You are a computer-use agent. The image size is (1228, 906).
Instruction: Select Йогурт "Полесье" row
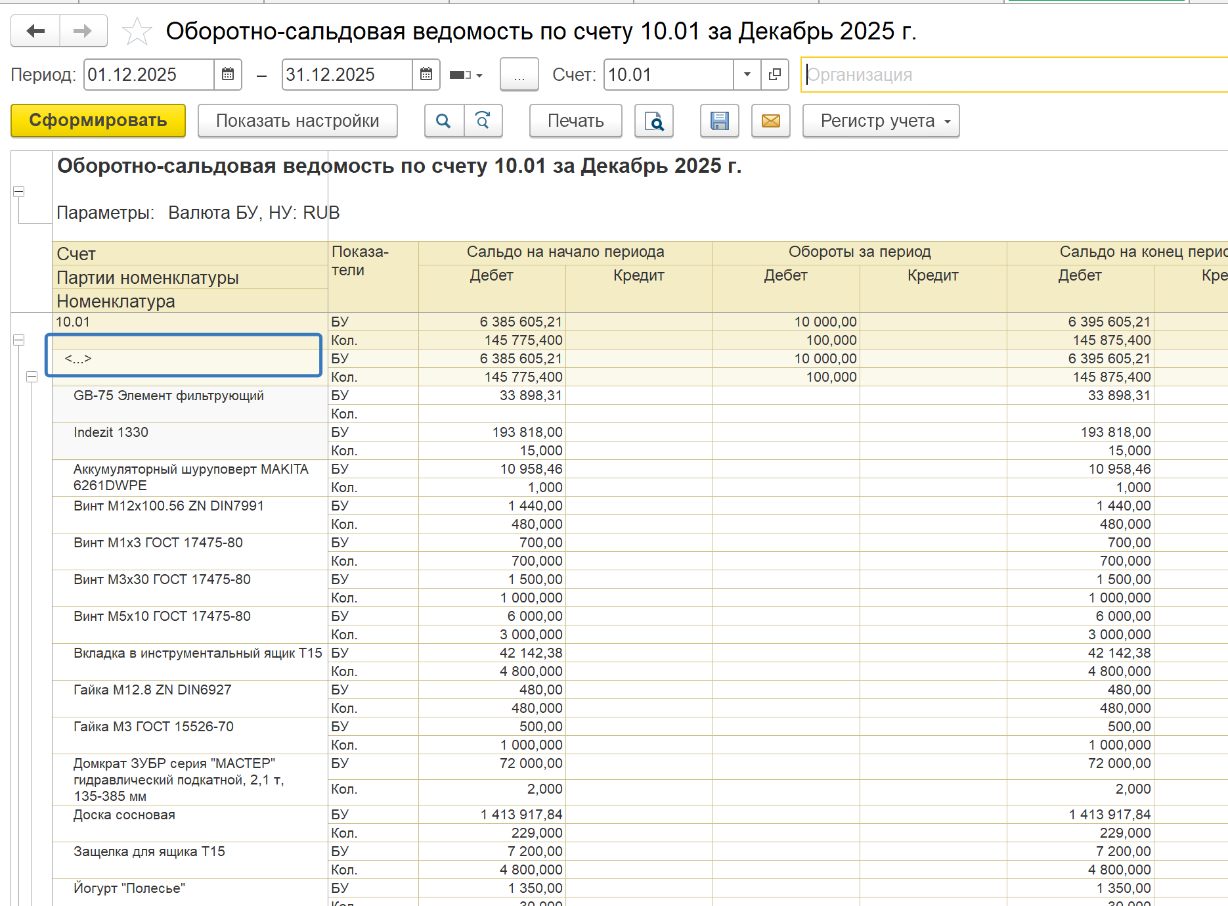[190, 892]
